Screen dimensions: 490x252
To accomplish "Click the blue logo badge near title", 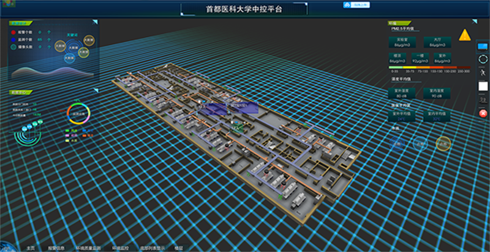I will [356, 5].
